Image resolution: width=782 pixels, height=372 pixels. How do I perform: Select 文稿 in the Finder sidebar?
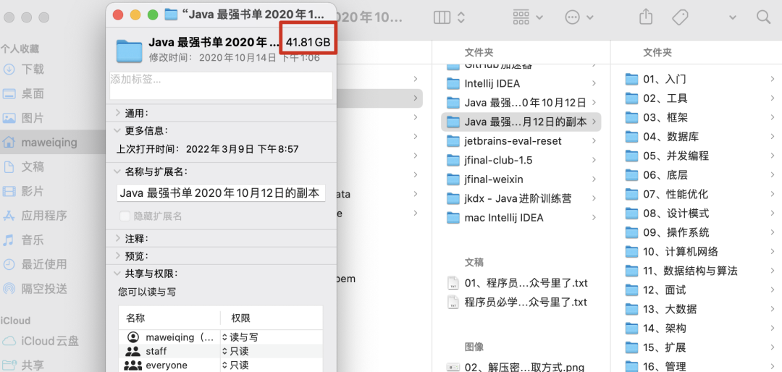pyautogui.click(x=33, y=166)
